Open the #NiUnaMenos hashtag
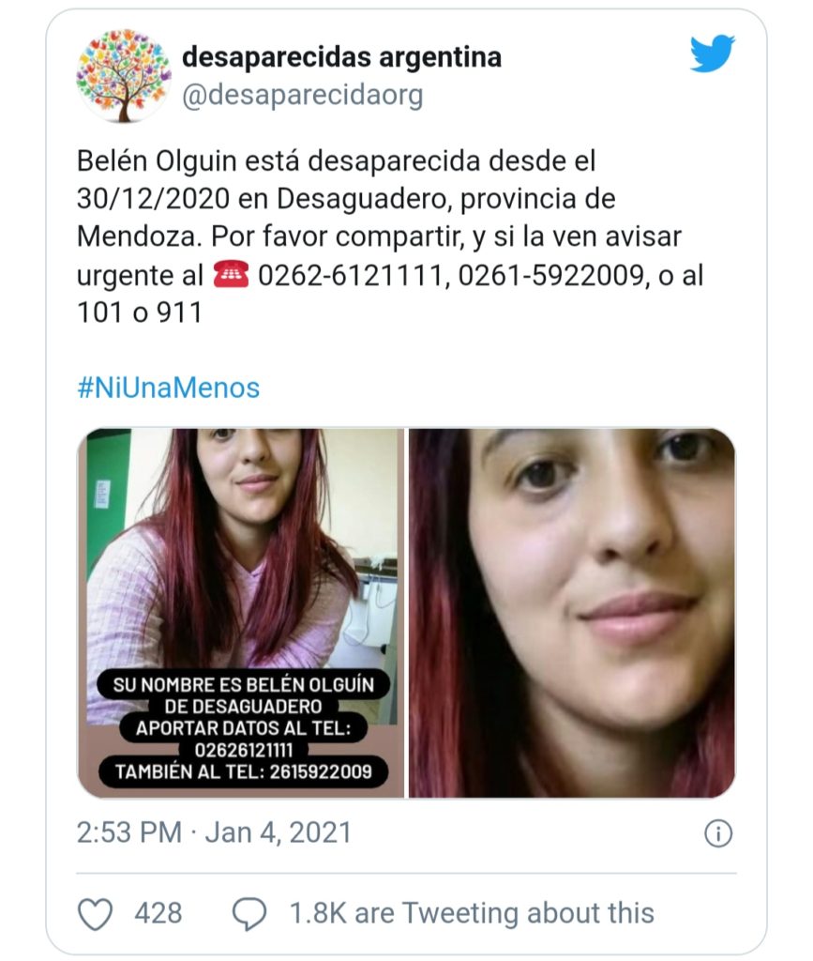 tap(169, 388)
